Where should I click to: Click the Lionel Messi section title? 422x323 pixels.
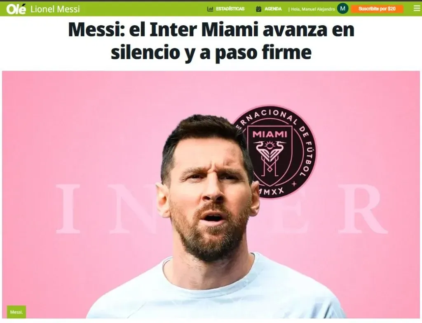click(x=55, y=9)
